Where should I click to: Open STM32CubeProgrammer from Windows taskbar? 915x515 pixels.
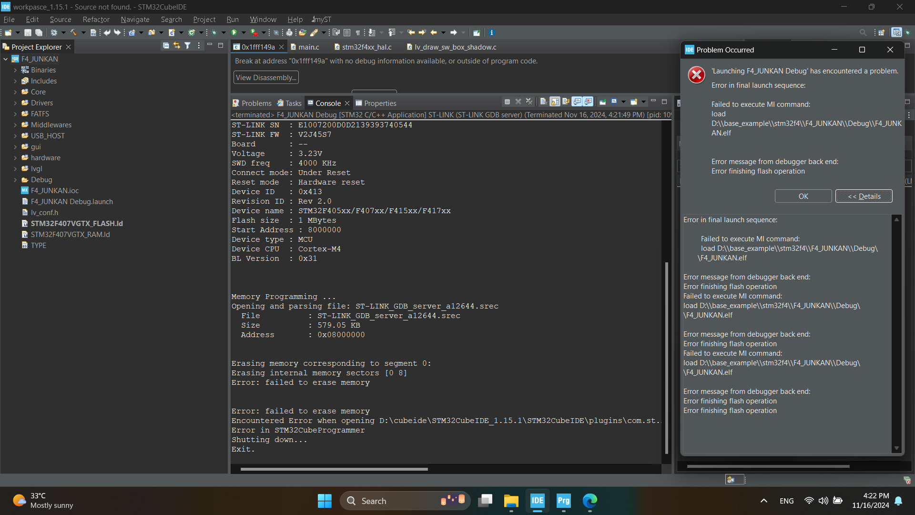tap(563, 501)
